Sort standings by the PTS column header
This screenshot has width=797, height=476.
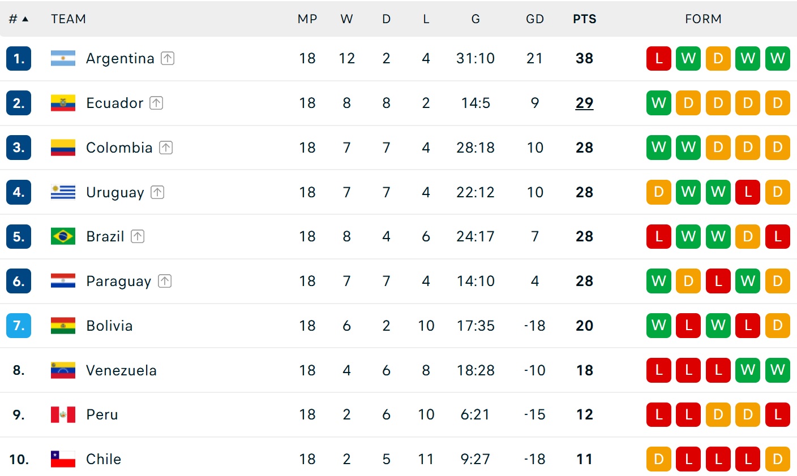(584, 19)
